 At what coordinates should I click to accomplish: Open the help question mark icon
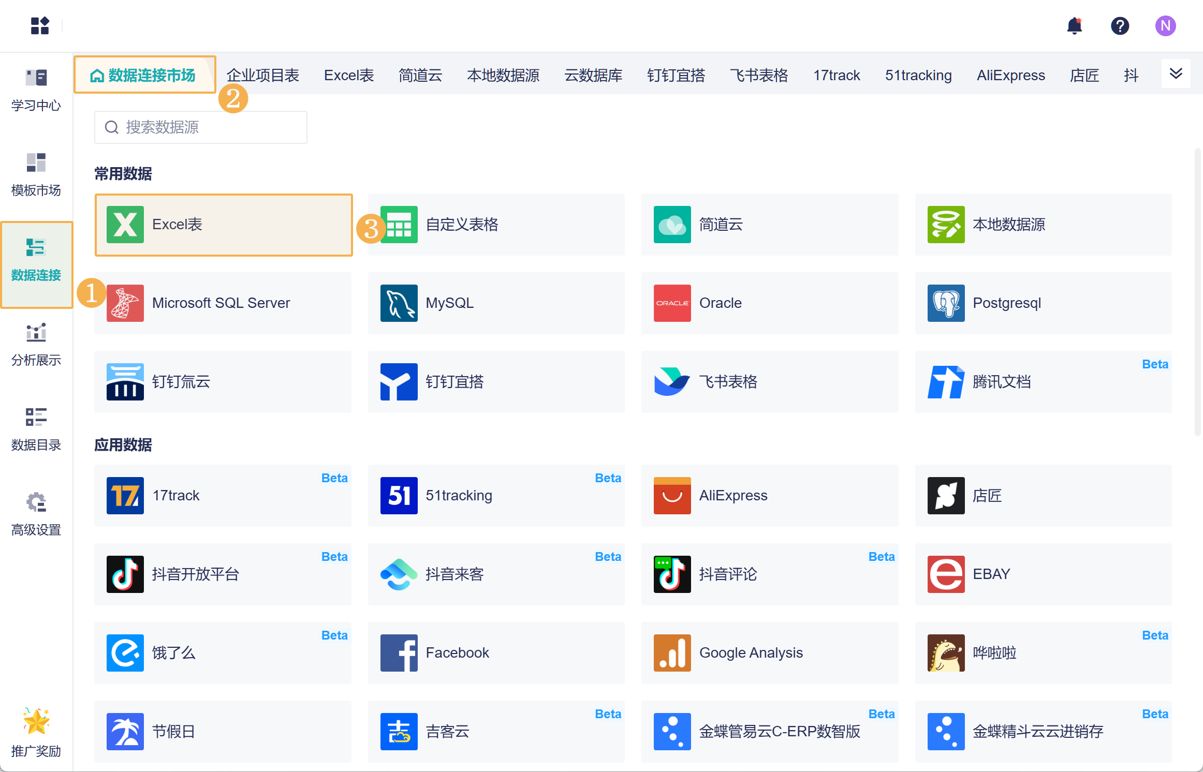tap(1120, 25)
